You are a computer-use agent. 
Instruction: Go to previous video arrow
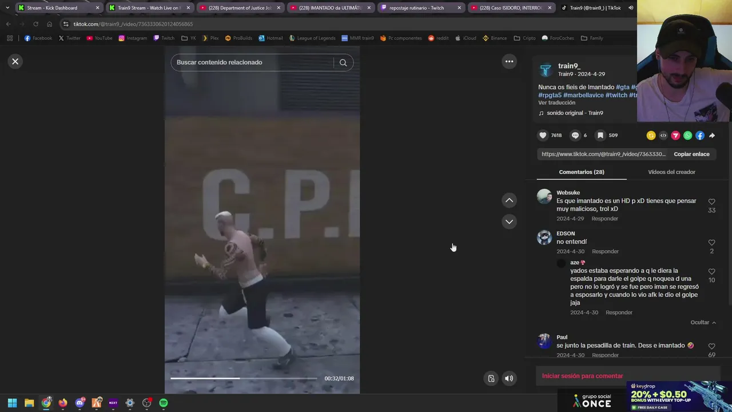pos(509,200)
